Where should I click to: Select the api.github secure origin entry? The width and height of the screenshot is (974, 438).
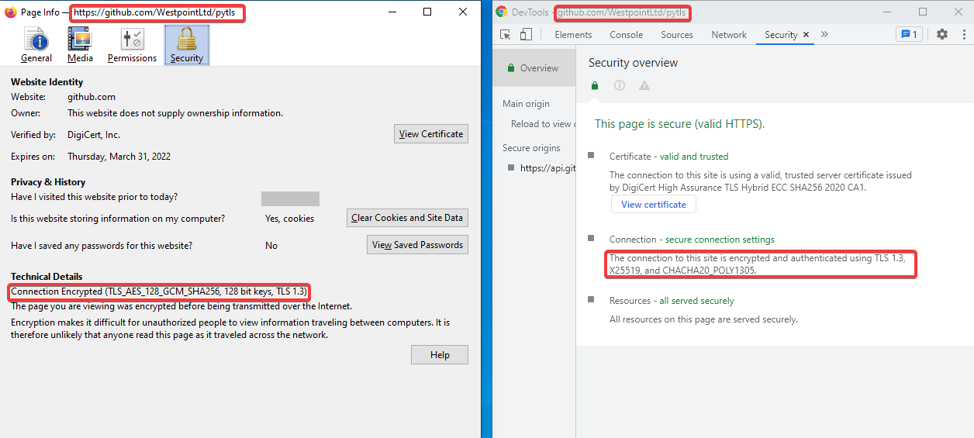coord(546,168)
